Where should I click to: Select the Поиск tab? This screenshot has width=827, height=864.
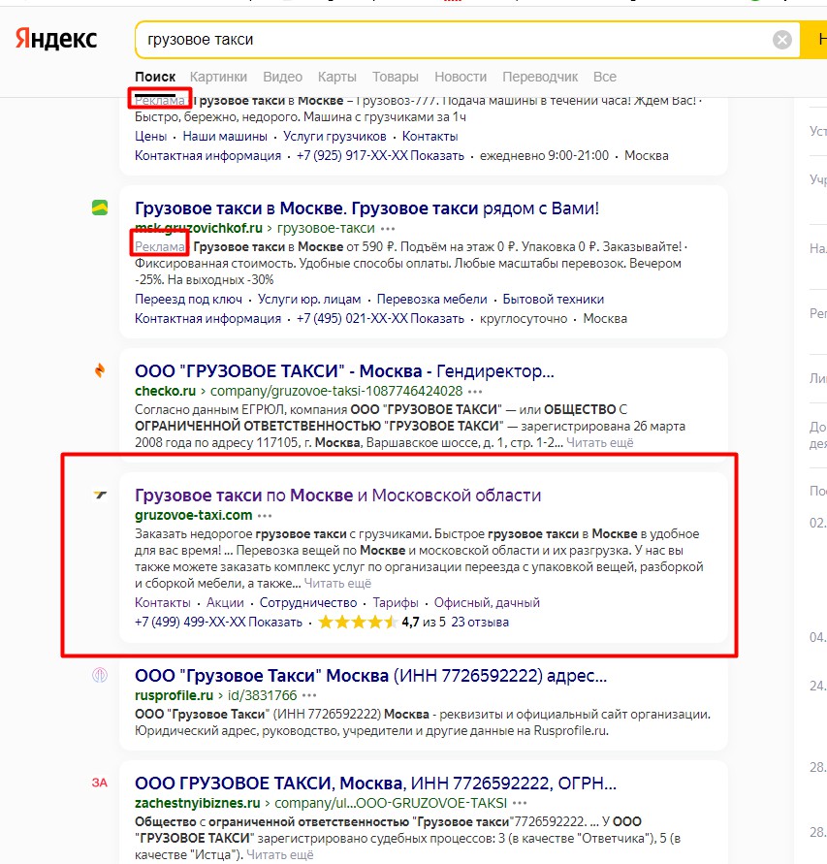(155, 77)
